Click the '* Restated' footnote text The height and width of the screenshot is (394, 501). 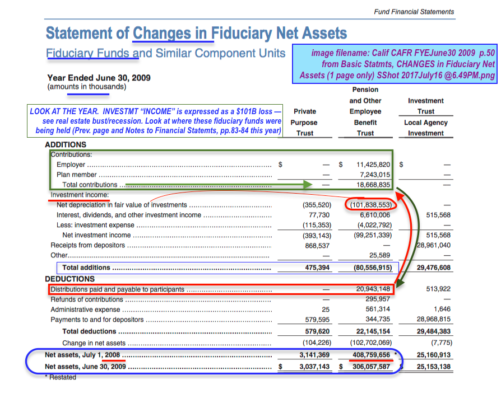[61, 377]
